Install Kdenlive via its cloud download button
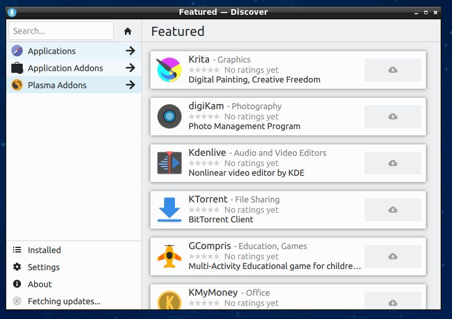The image size is (452, 319). 392,163
